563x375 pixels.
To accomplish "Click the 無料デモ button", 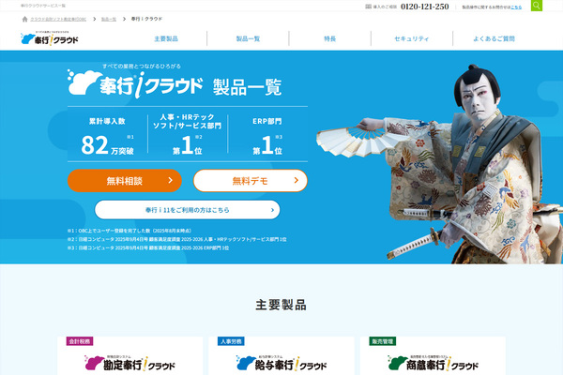I will (251, 181).
